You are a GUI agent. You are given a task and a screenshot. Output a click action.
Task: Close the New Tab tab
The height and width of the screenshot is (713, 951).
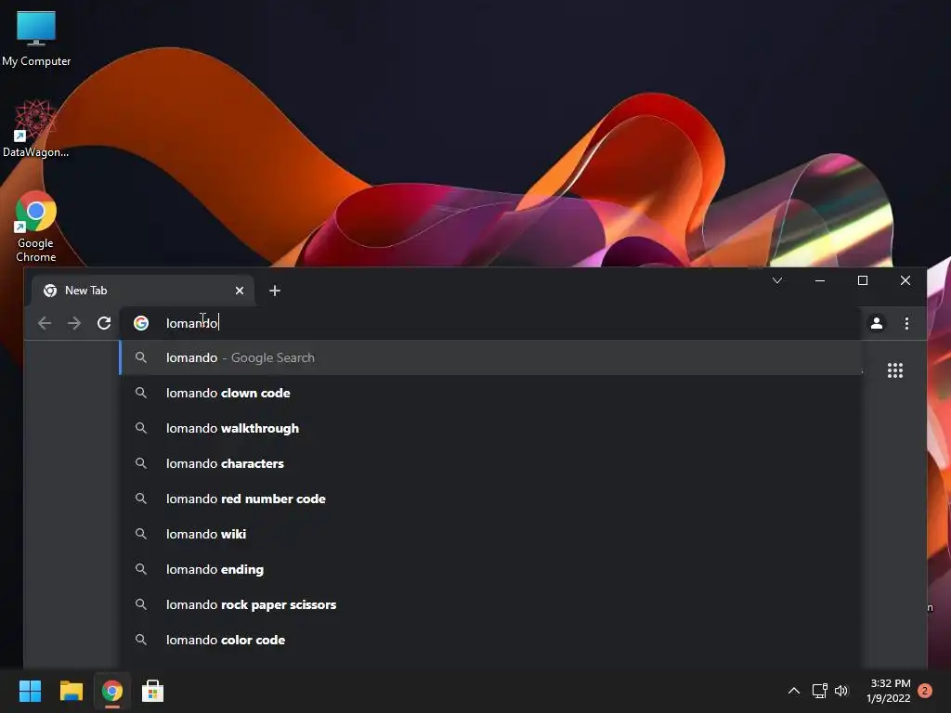[x=240, y=291]
